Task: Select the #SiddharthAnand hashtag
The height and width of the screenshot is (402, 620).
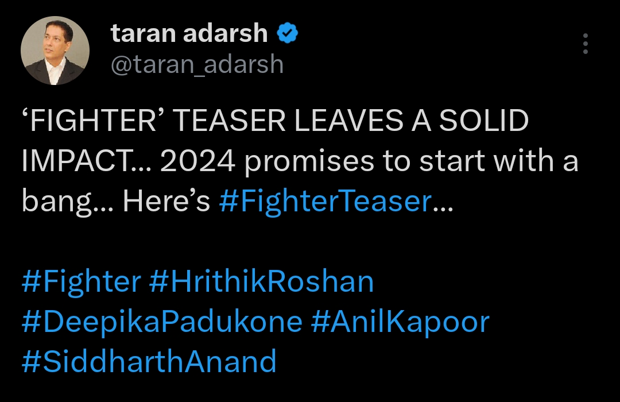Action: point(149,362)
